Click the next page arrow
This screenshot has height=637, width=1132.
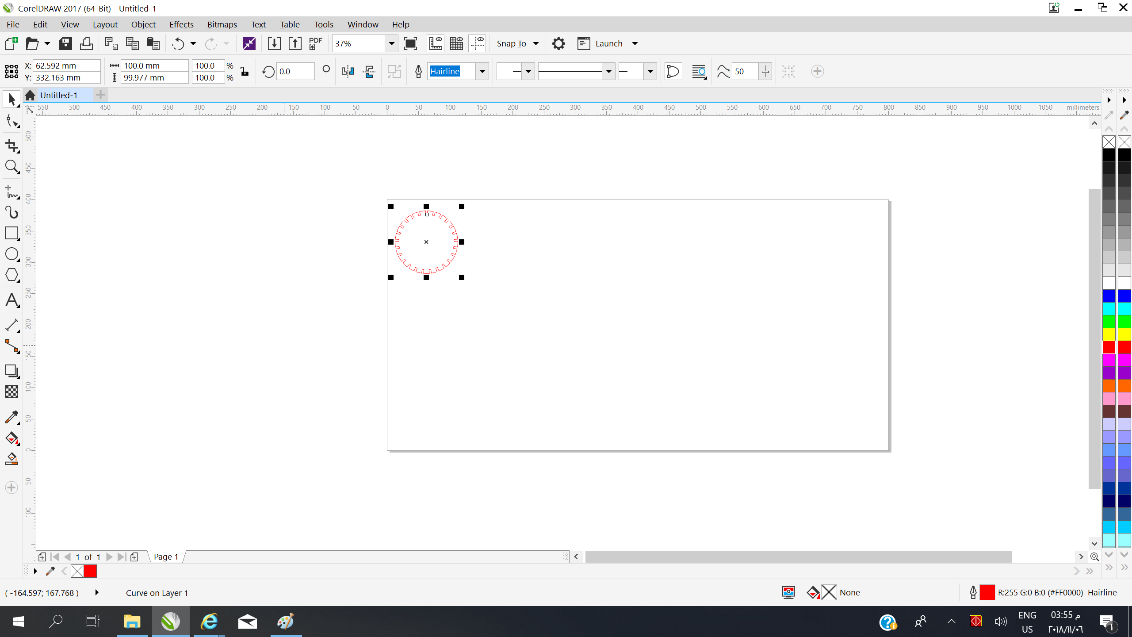click(x=109, y=556)
